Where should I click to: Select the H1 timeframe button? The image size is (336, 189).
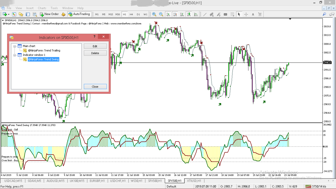[x=124, y=14]
